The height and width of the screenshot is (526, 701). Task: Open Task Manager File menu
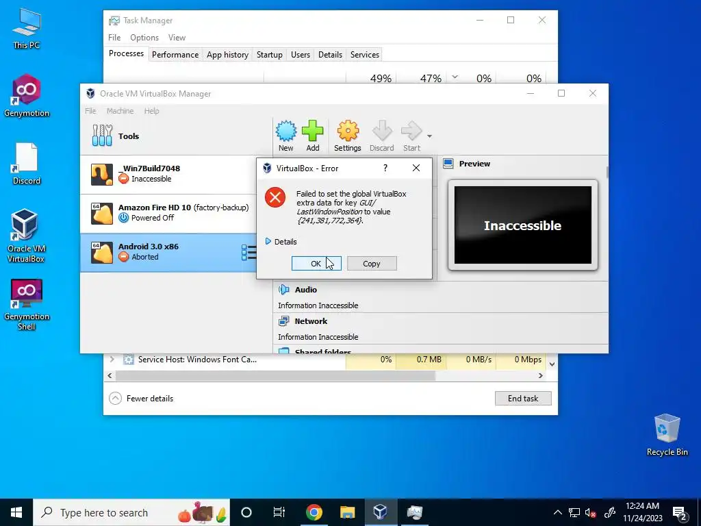click(114, 38)
